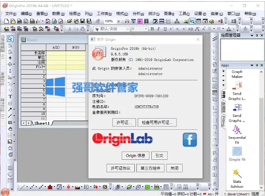Switch to the Fitting tab in Apps

224,121
